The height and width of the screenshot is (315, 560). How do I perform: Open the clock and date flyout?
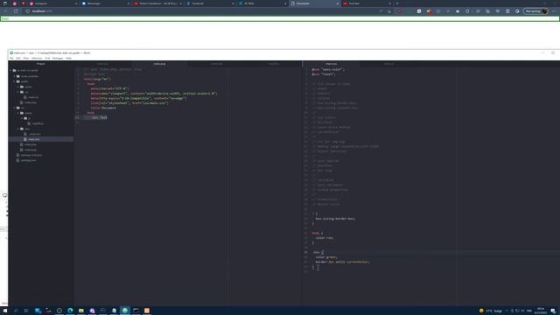(541, 311)
